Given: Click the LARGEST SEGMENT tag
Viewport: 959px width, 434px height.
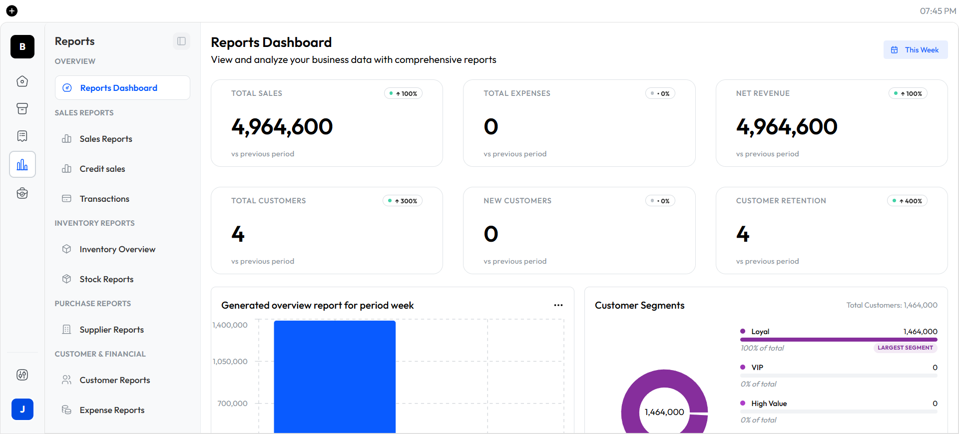Looking at the screenshot, I should pos(905,348).
